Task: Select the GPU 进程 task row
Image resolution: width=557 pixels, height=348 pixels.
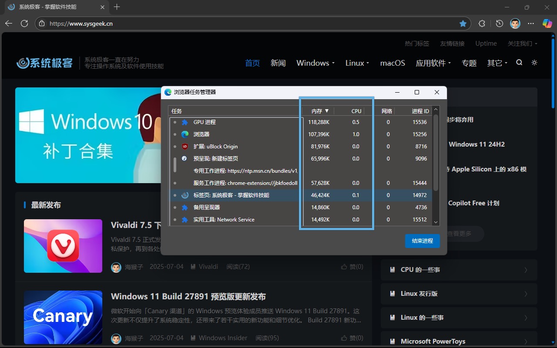Action: (300, 122)
